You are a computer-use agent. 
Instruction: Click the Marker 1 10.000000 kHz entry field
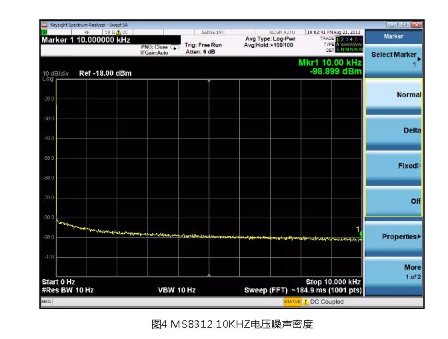(x=86, y=40)
